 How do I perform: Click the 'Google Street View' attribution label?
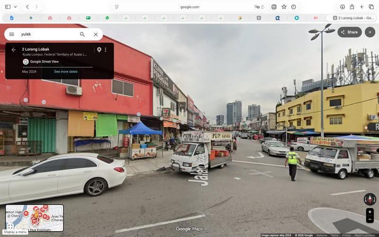tap(44, 62)
